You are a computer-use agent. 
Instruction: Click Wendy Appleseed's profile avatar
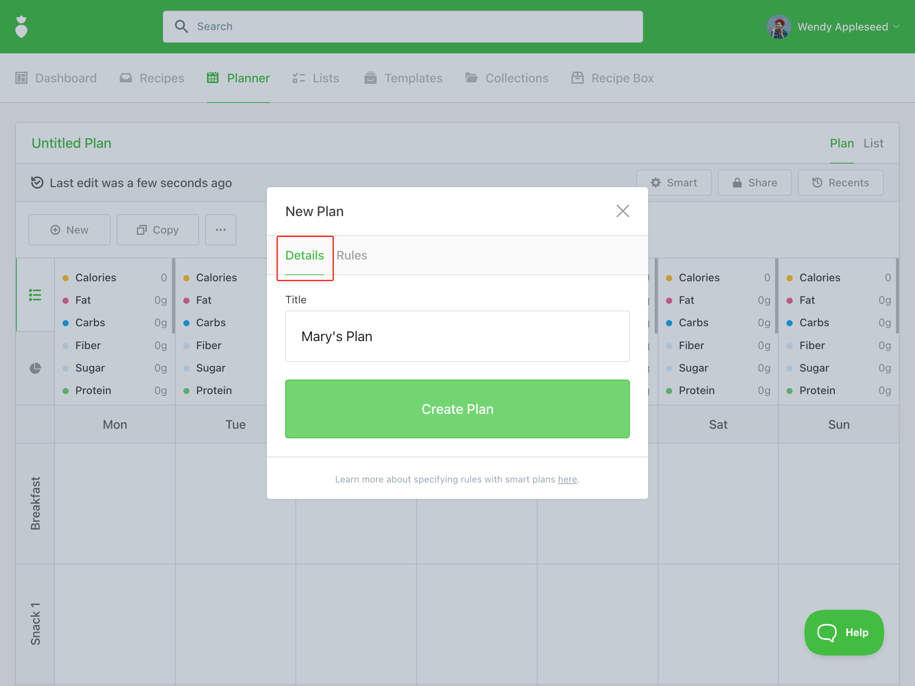pyautogui.click(x=778, y=27)
